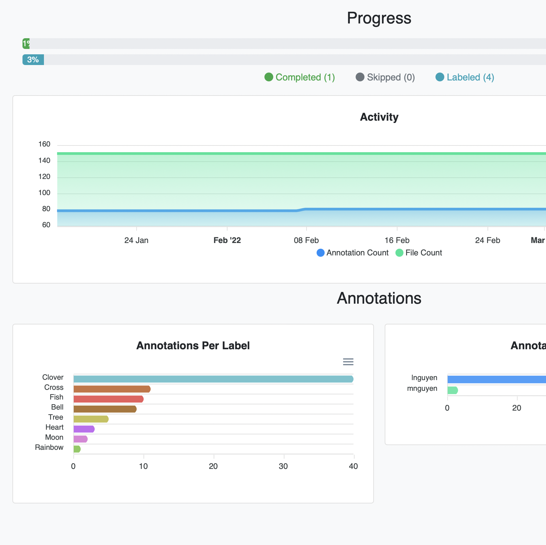Click the Progress heading
The image size is (546, 545).
point(379,18)
